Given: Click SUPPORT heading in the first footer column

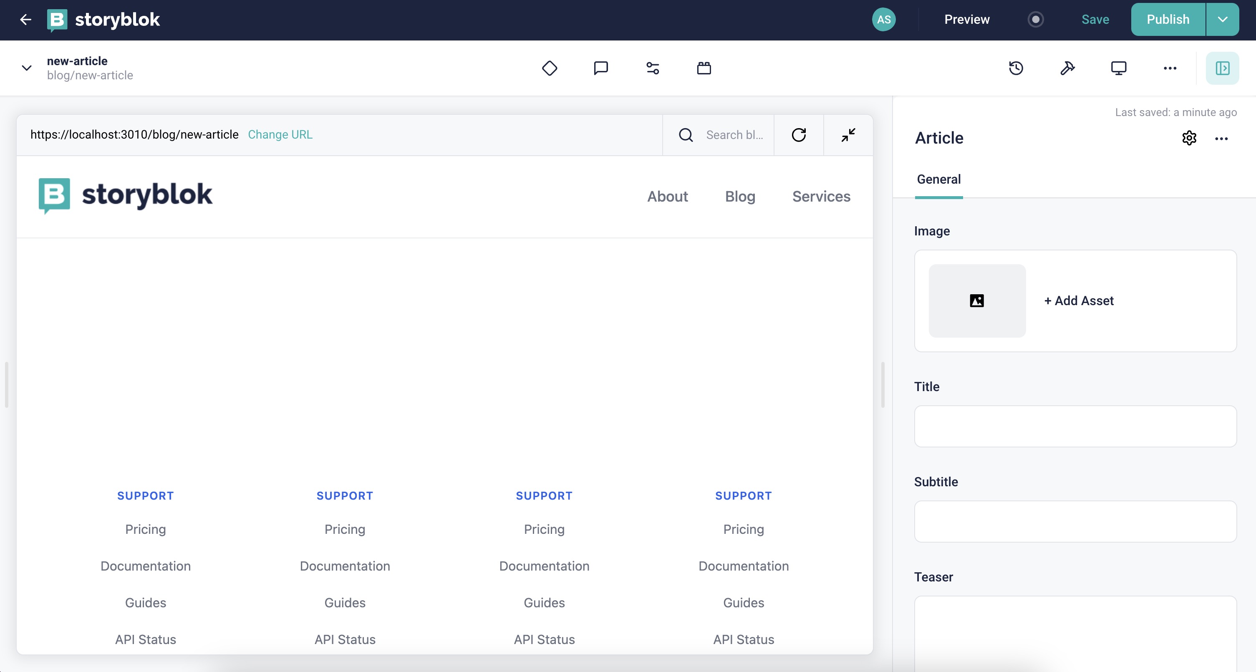Looking at the screenshot, I should [145, 495].
